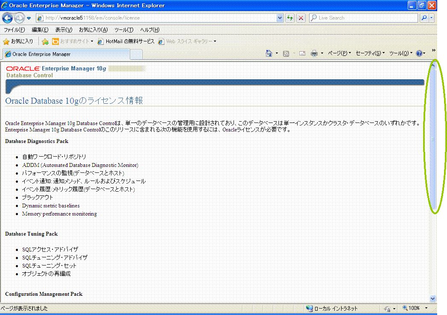Click the vertical scrollbar thumb
The height and width of the screenshot is (315, 447).
click(x=433, y=139)
